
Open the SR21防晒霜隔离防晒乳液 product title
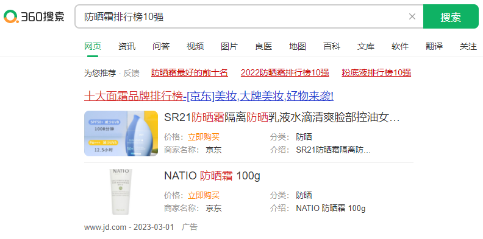(282, 117)
